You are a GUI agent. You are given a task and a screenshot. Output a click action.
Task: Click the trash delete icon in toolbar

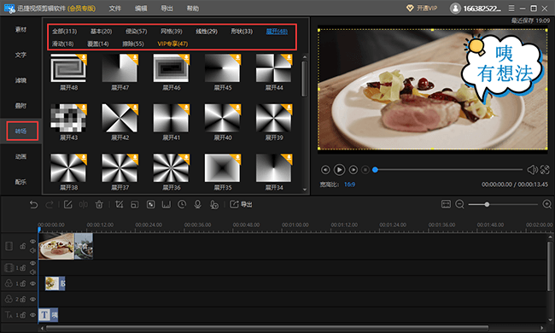tap(99, 205)
